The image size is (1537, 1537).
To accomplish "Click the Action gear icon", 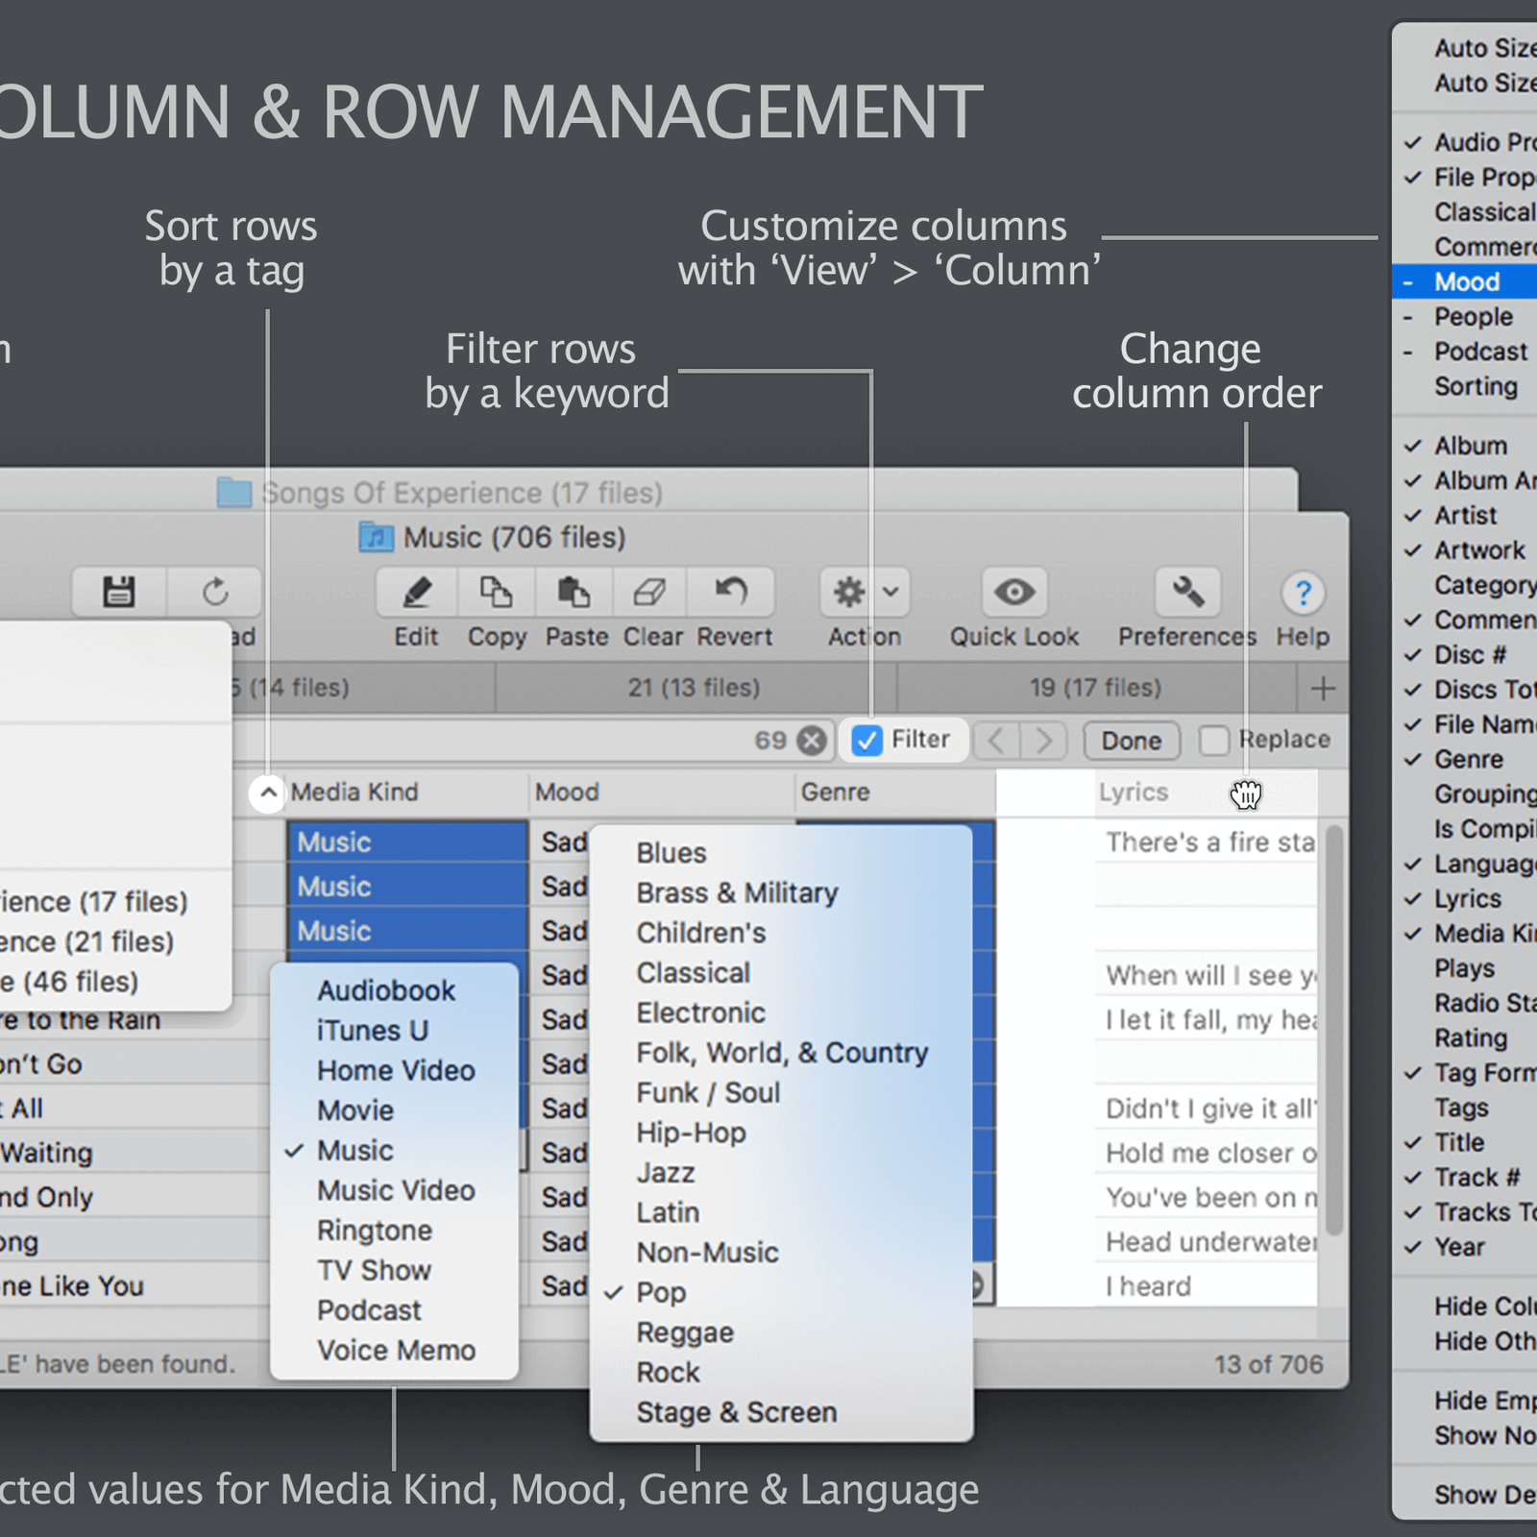I will [x=849, y=592].
